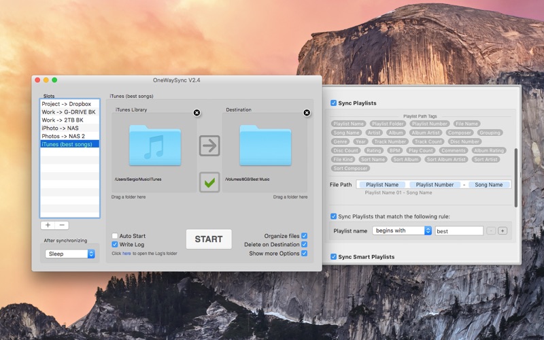This screenshot has height=340, width=544.
Task: Select the Photos -> NAS 2 slot
Action: pyautogui.click(x=70, y=136)
